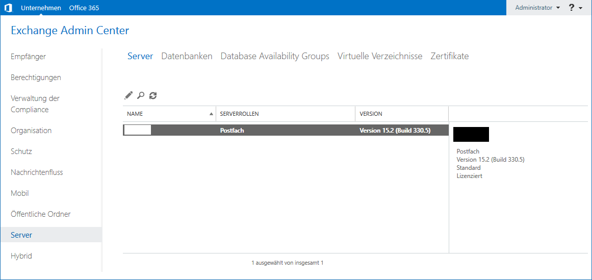Open Verwaltung der Compliance section
The height and width of the screenshot is (280, 592).
(35, 104)
